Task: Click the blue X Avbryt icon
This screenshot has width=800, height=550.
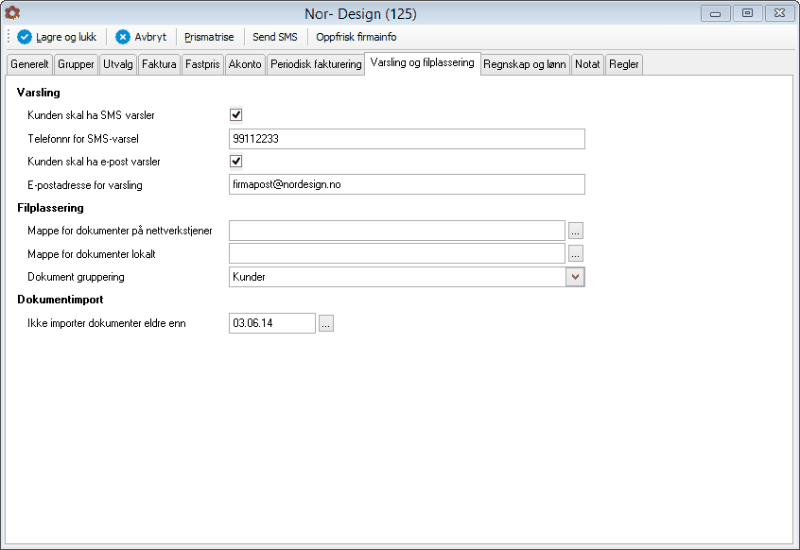Action: pyautogui.click(x=122, y=37)
